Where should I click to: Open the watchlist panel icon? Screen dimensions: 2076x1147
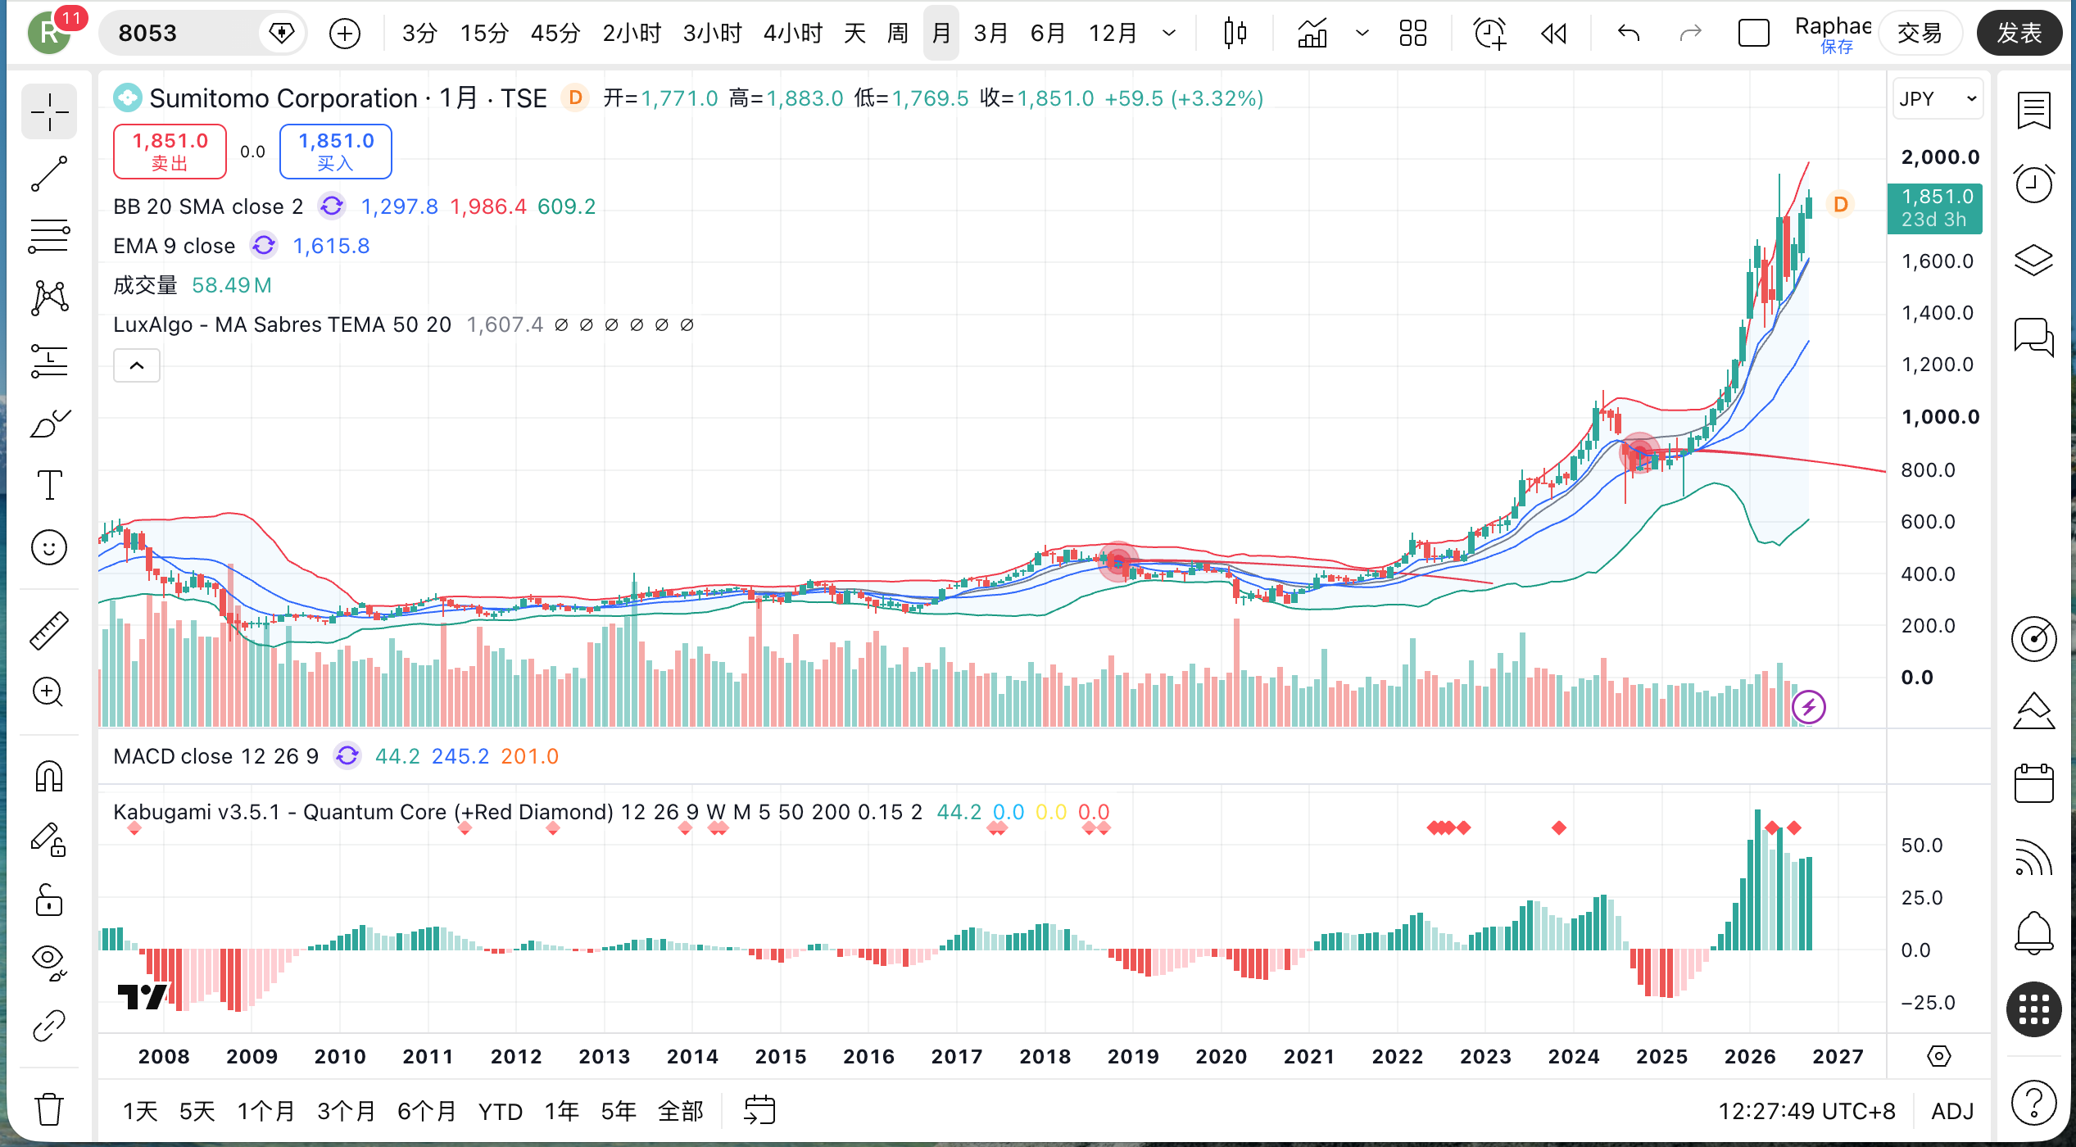point(2033,111)
